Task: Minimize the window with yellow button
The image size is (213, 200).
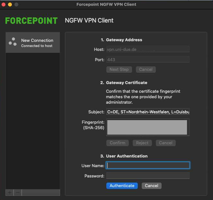Action: (x=10, y=5)
